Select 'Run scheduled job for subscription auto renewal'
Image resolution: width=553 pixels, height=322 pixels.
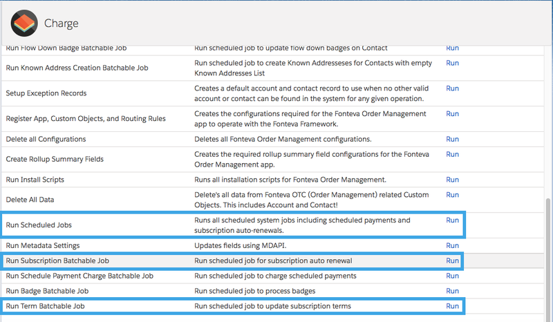tap(273, 261)
